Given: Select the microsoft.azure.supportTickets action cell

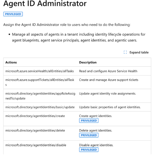Looking at the screenshot, I should (40, 82).
